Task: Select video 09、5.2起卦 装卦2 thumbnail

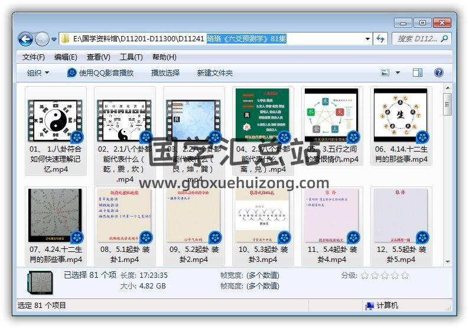Action: coord(193,215)
